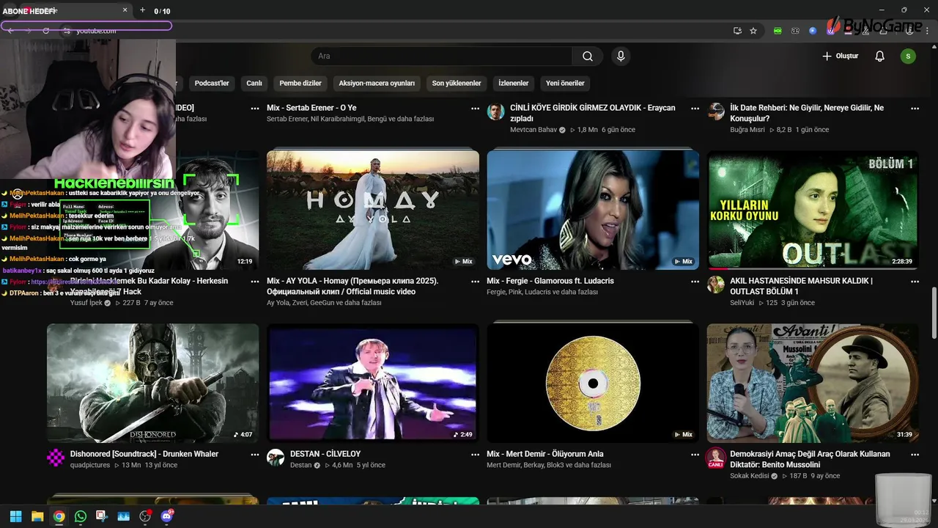Click 'Mevtcan Bahav' channel name
This screenshot has height=528, width=938.
tap(533, 130)
